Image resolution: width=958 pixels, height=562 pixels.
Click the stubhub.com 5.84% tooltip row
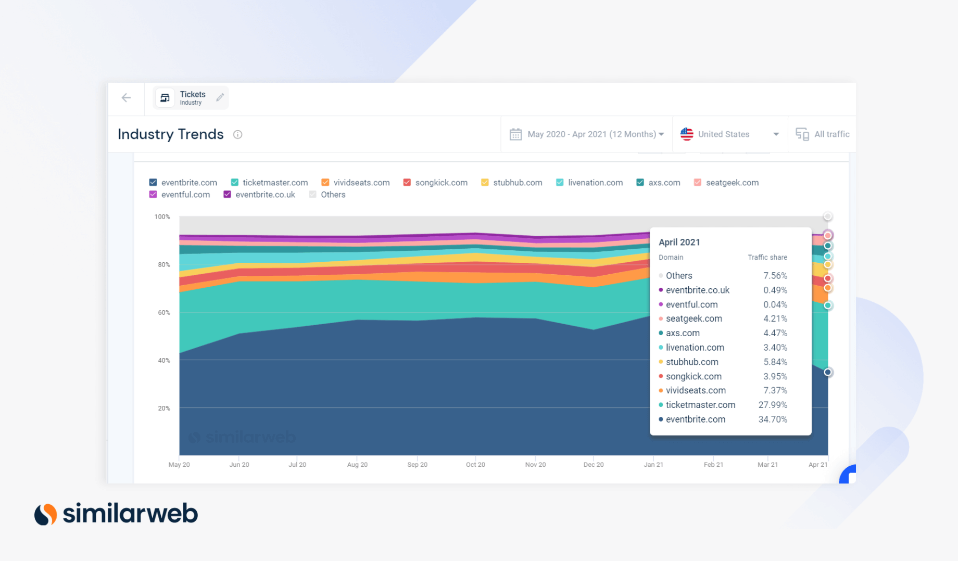click(723, 362)
